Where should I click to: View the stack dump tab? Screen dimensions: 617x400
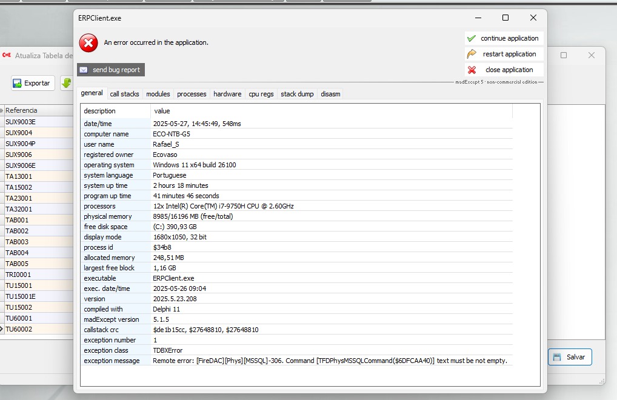297,94
